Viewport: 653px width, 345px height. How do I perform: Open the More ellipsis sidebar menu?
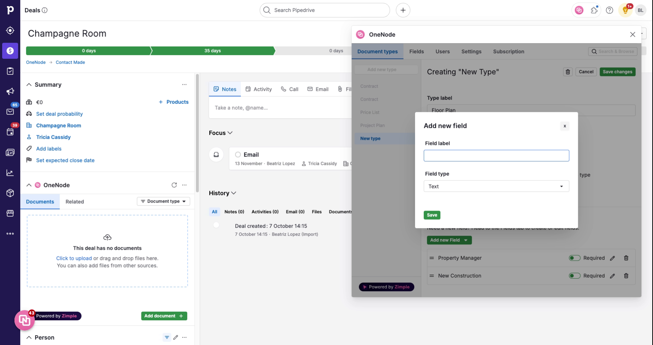pyautogui.click(x=10, y=234)
